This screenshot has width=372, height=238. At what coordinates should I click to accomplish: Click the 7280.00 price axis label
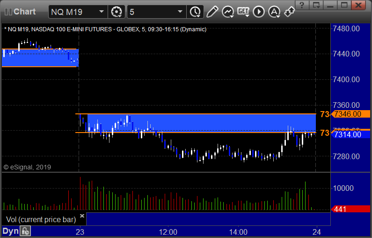(346, 156)
